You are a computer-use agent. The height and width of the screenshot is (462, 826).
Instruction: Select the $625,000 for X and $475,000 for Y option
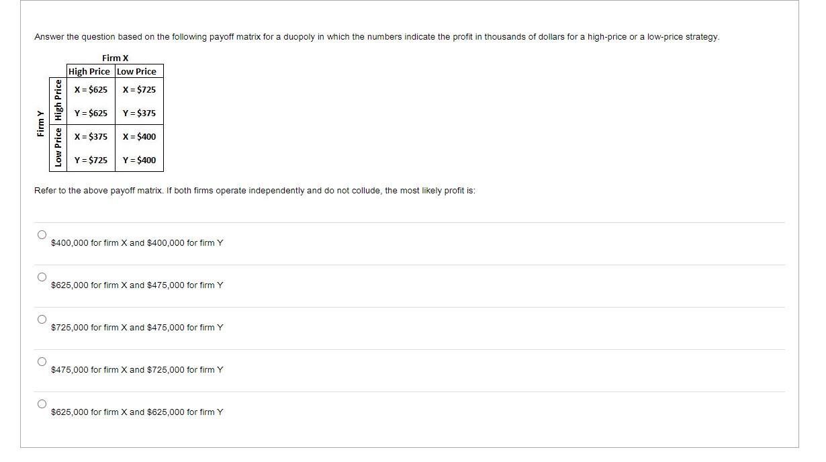[x=41, y=276]
